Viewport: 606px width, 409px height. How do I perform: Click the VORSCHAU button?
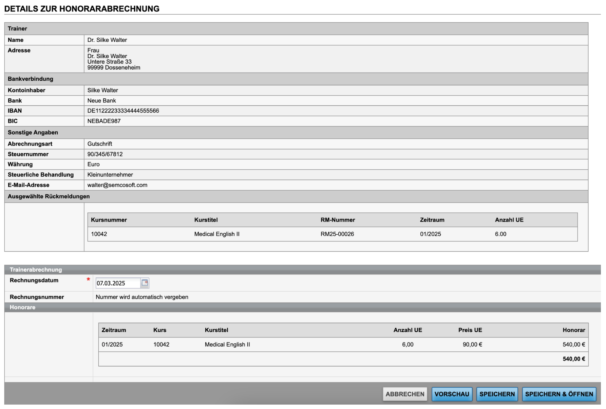coord(452,394)
